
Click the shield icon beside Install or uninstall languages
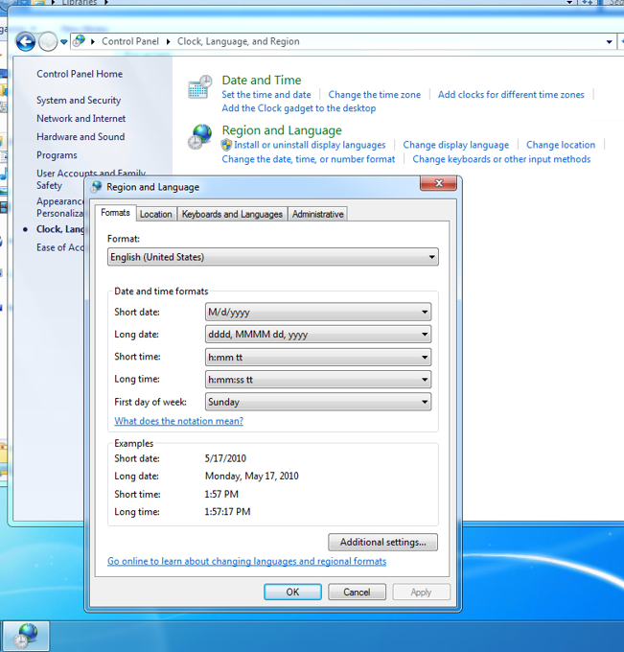pyautogui.click(x=226, y=145)
